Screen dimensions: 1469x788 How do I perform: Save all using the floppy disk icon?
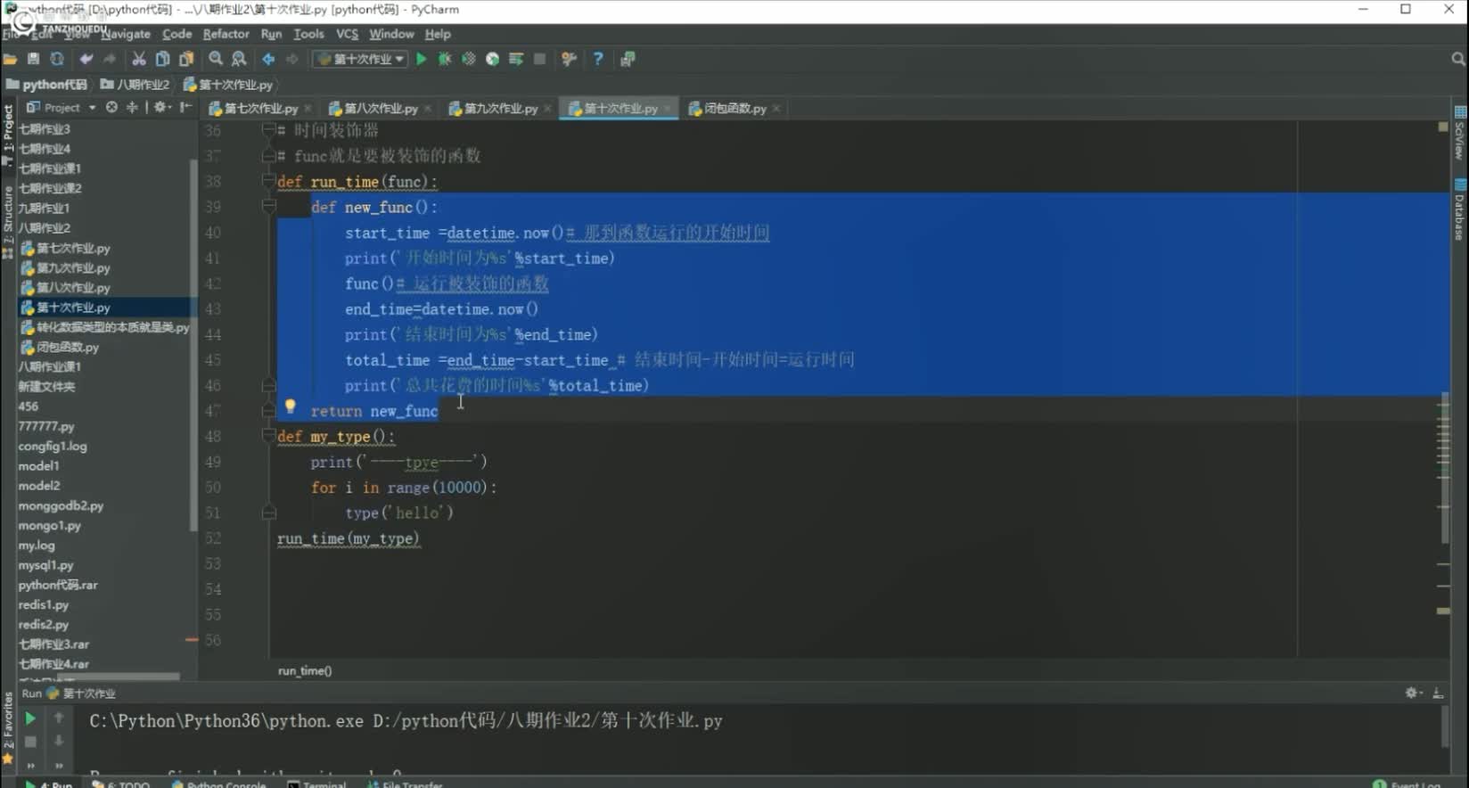(x=33, y=59)
